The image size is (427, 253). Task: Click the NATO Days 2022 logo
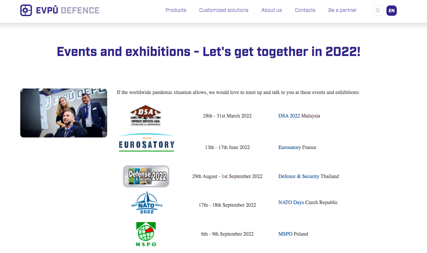(x=147, y=202)
